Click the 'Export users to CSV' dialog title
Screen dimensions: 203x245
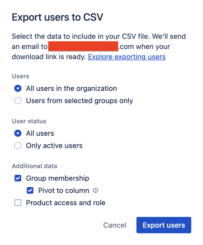[57, 17]
